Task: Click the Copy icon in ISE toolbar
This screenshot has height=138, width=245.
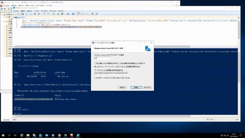Action: (x=31, y=14)
